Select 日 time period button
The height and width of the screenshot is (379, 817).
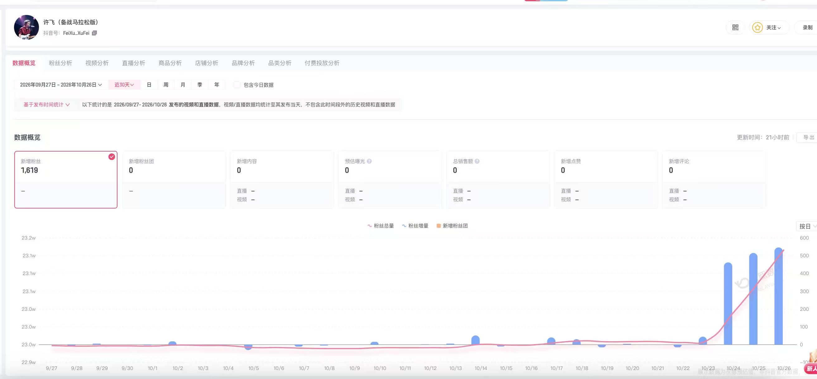(x=149, y=85)
